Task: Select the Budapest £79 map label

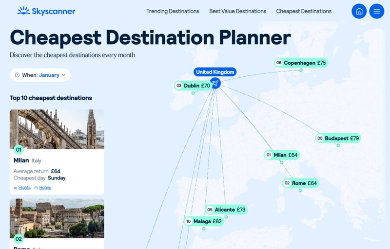Action: pyautogui.click(x=338, y=138)
